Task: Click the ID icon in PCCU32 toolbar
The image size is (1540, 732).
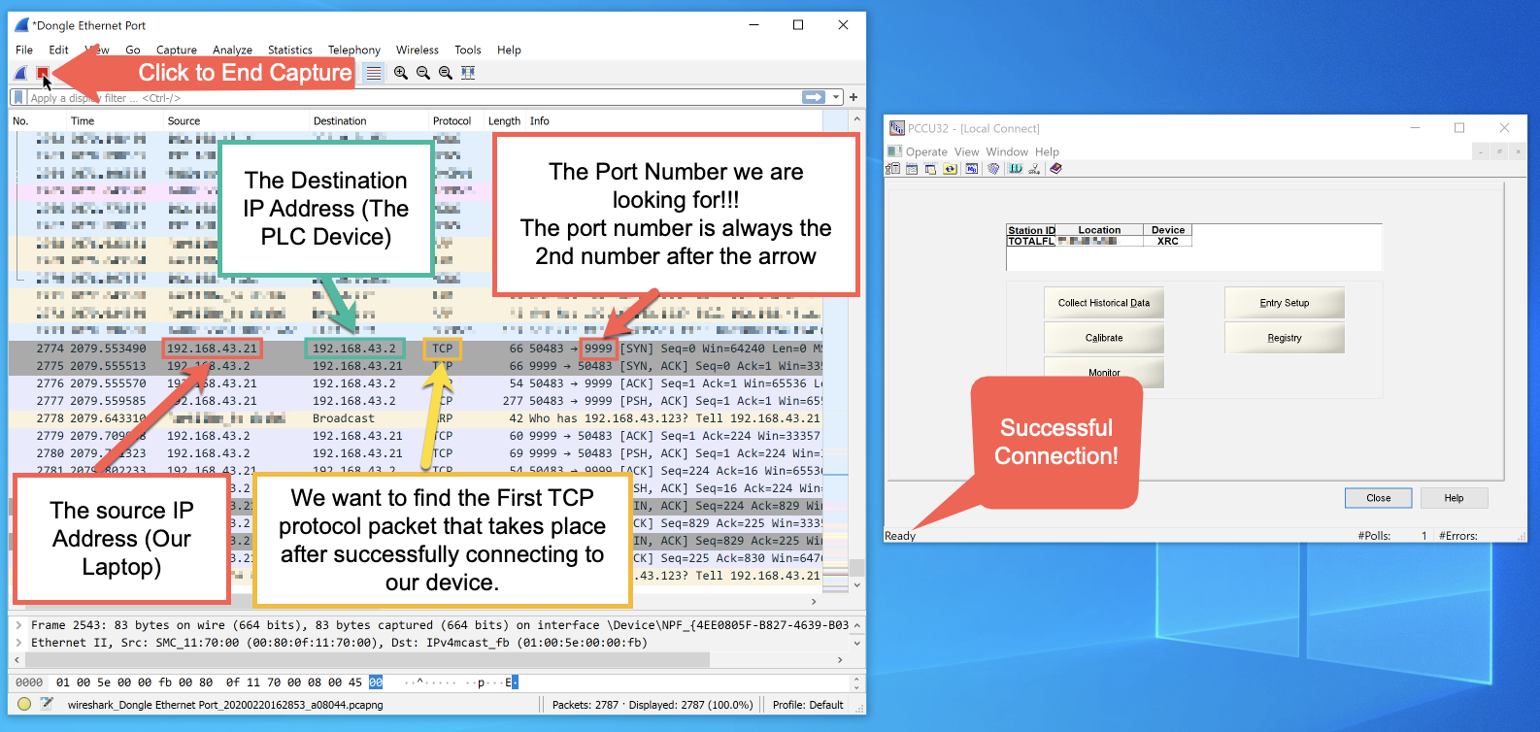Action: (1015, 169)
